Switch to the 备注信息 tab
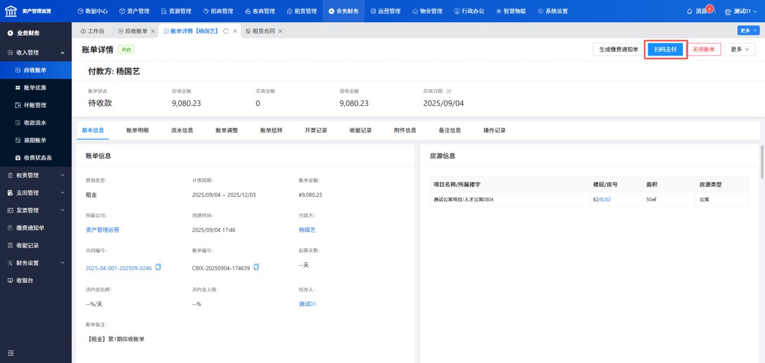This screenshot has width=765, height=363. [x=450, y=130]
